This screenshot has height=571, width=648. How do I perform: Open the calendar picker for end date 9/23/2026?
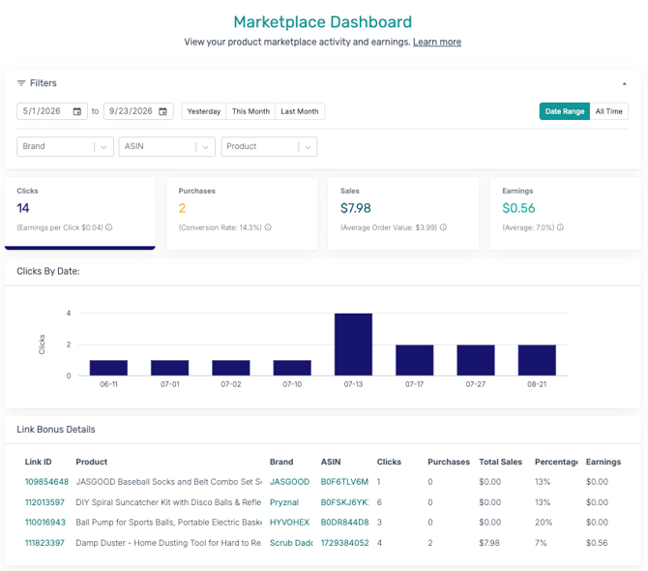pos(162,111)
